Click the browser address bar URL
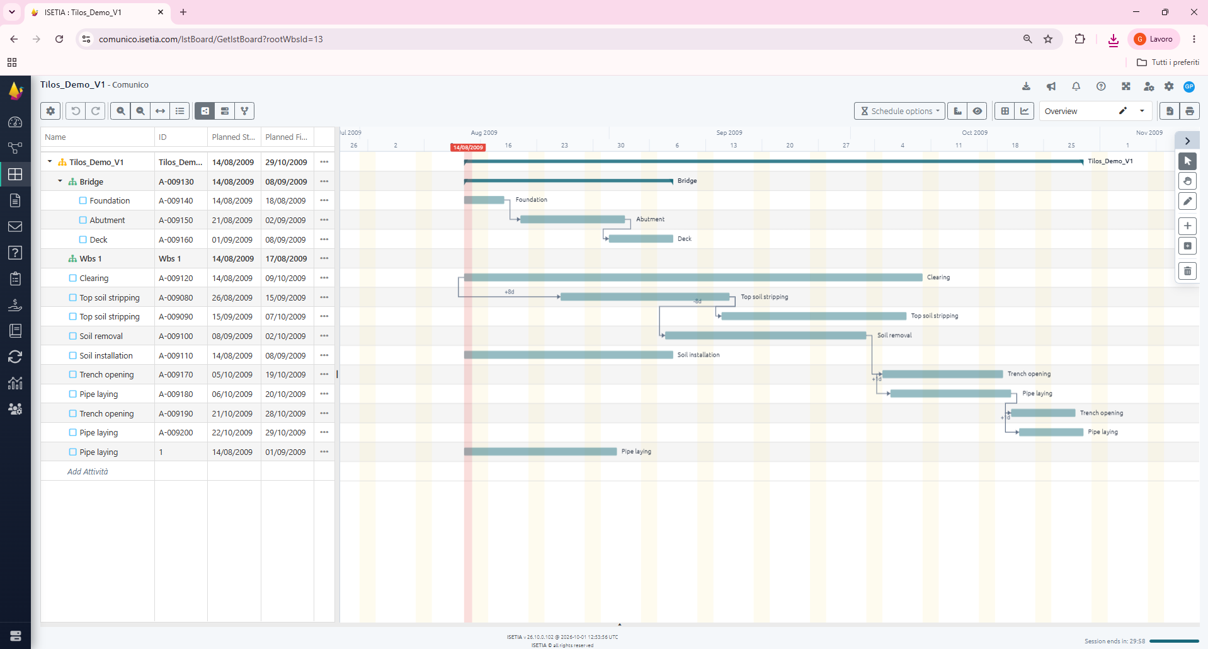The width and height of the screenshot is (1208, 649). click(210, 39)
